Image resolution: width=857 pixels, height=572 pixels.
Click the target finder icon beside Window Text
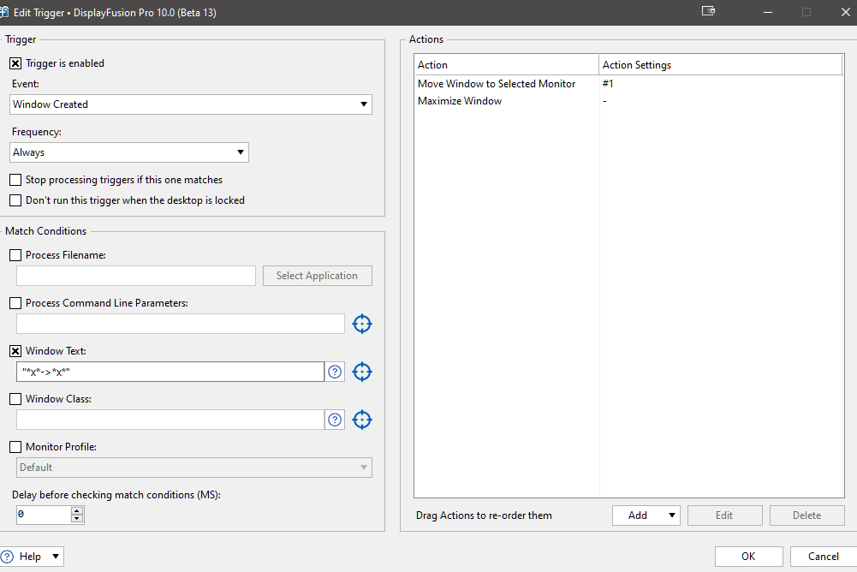[362, 372]
